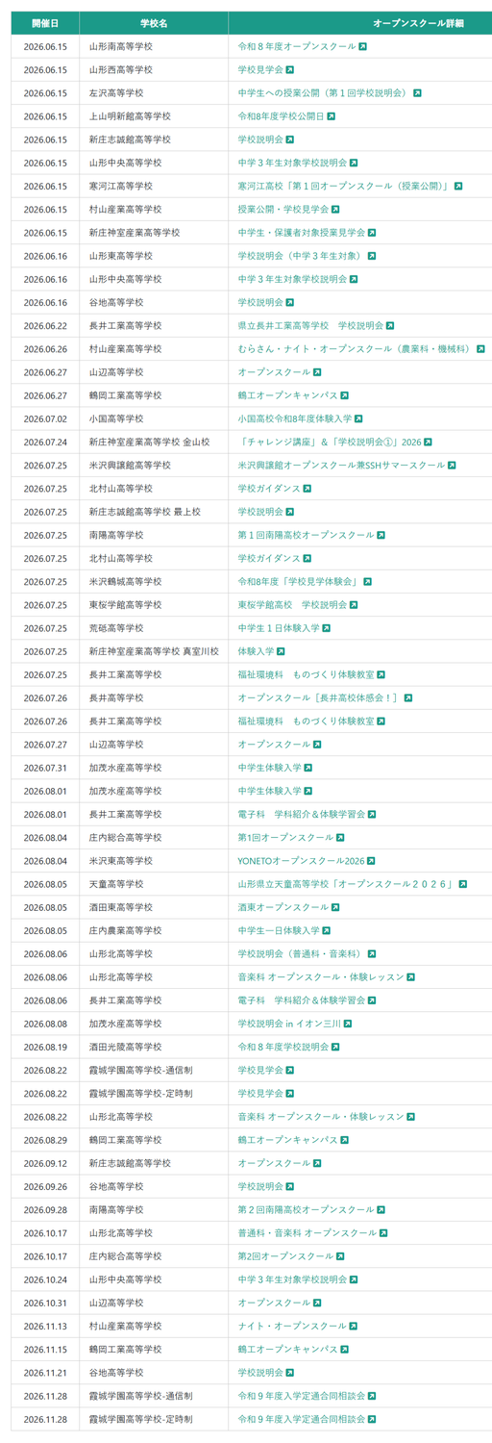The width and height of the screenshot is (492, 1443).
Task: Open 中学生一日体験入学 link for 庄内農業高等学校
Action: tap(279, 930)
